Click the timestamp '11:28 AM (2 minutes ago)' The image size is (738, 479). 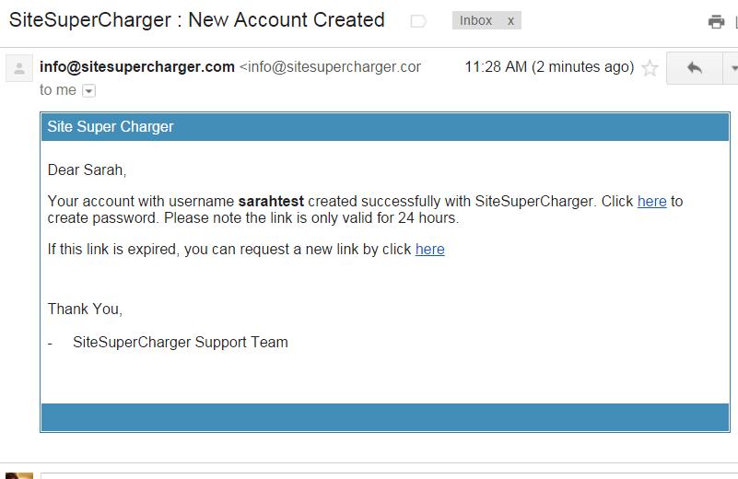549,67
